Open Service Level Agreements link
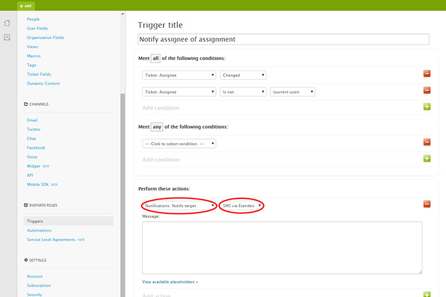This screenshot has height=297, width=446. tap(51, 239)
